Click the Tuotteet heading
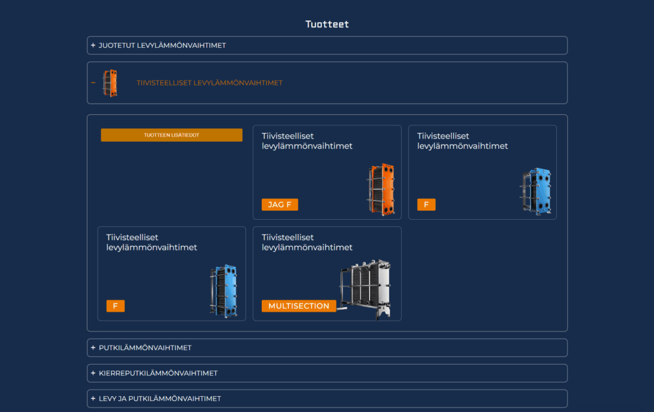Screen dimensions: 654x412 (327, 24)
